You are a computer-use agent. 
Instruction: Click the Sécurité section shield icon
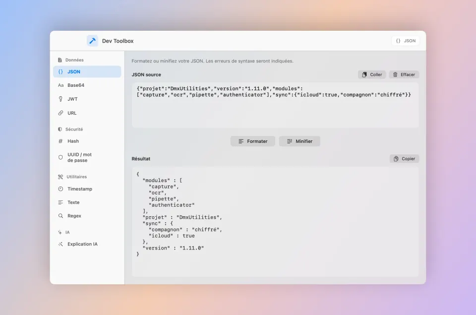60,129
